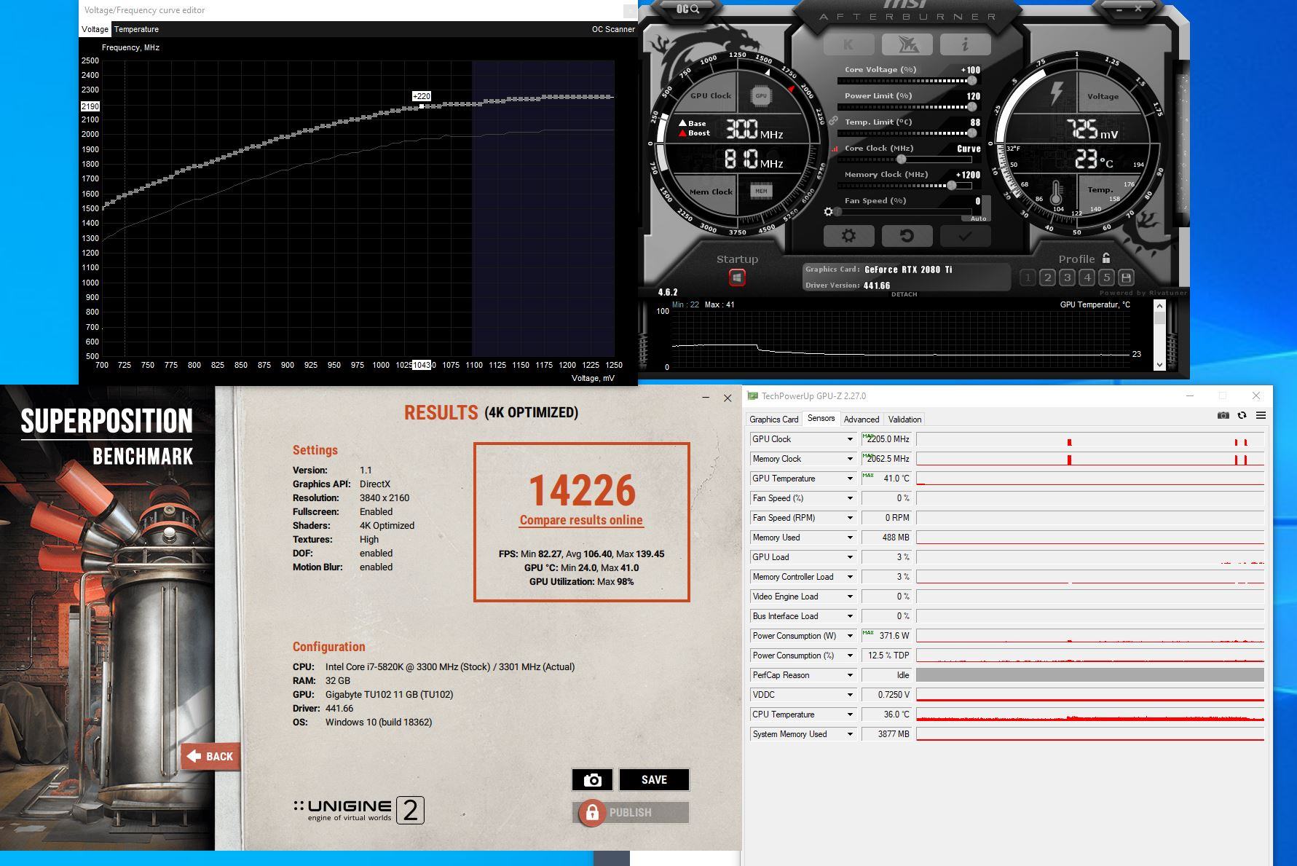Open fan speed settings gear icon
Screen dimensions: 1297x866
tap(828, 212)
